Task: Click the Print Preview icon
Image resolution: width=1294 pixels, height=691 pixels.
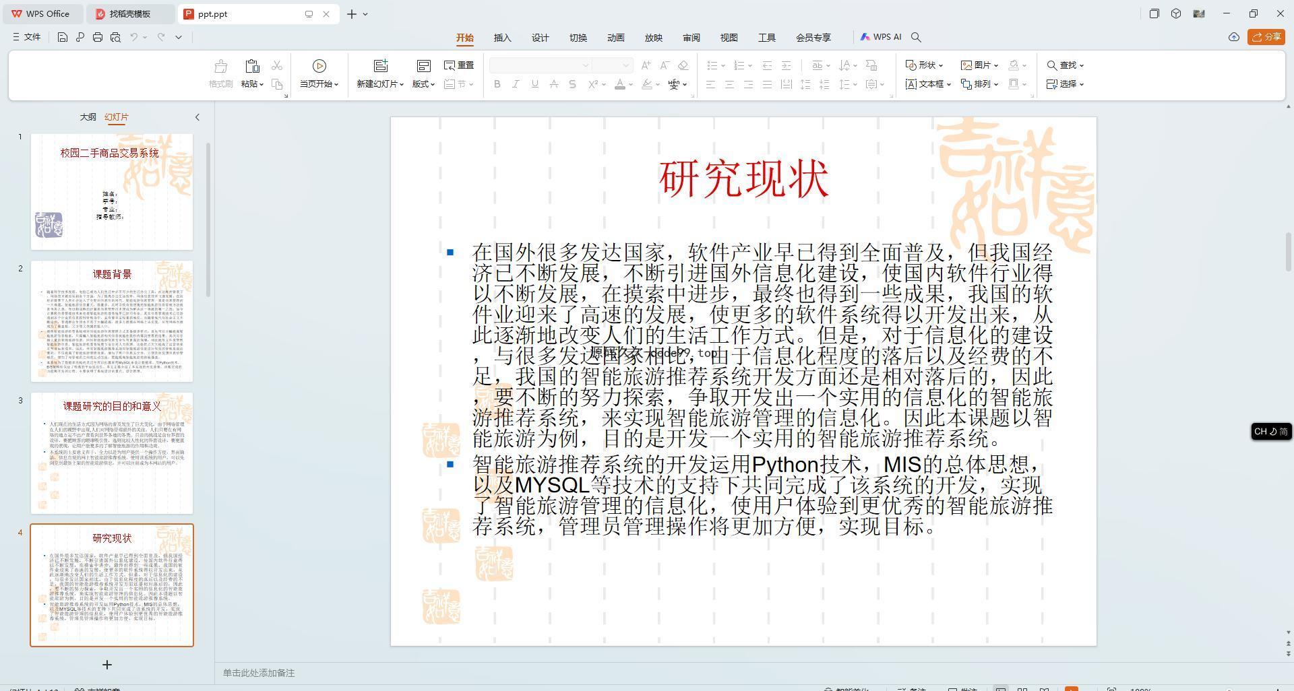Action: (115, 37)
